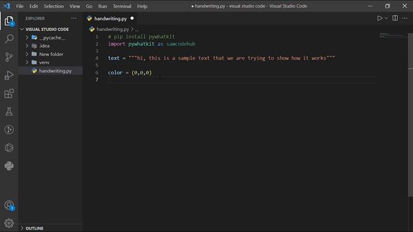Expand the OUTLINE section
Viewport: 413px width, 232px height.
tap(22, 228)
